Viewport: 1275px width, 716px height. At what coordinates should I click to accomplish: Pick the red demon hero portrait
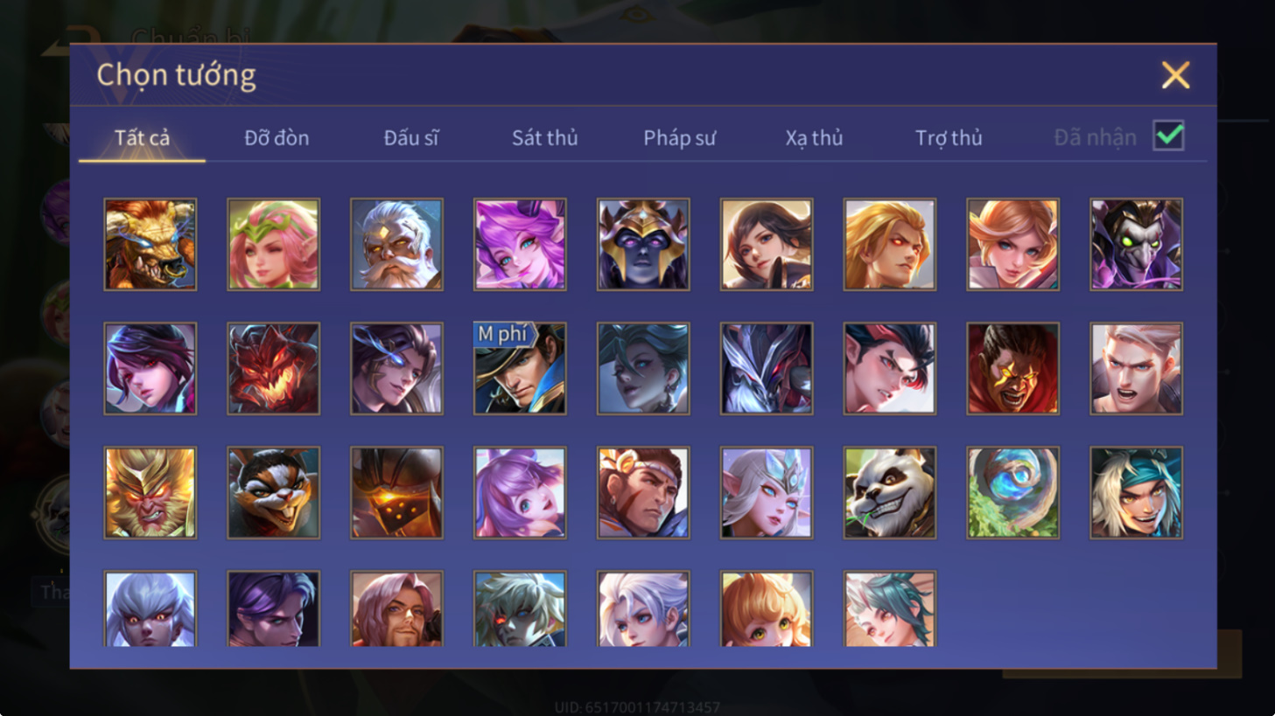click(x=274, y=368)
